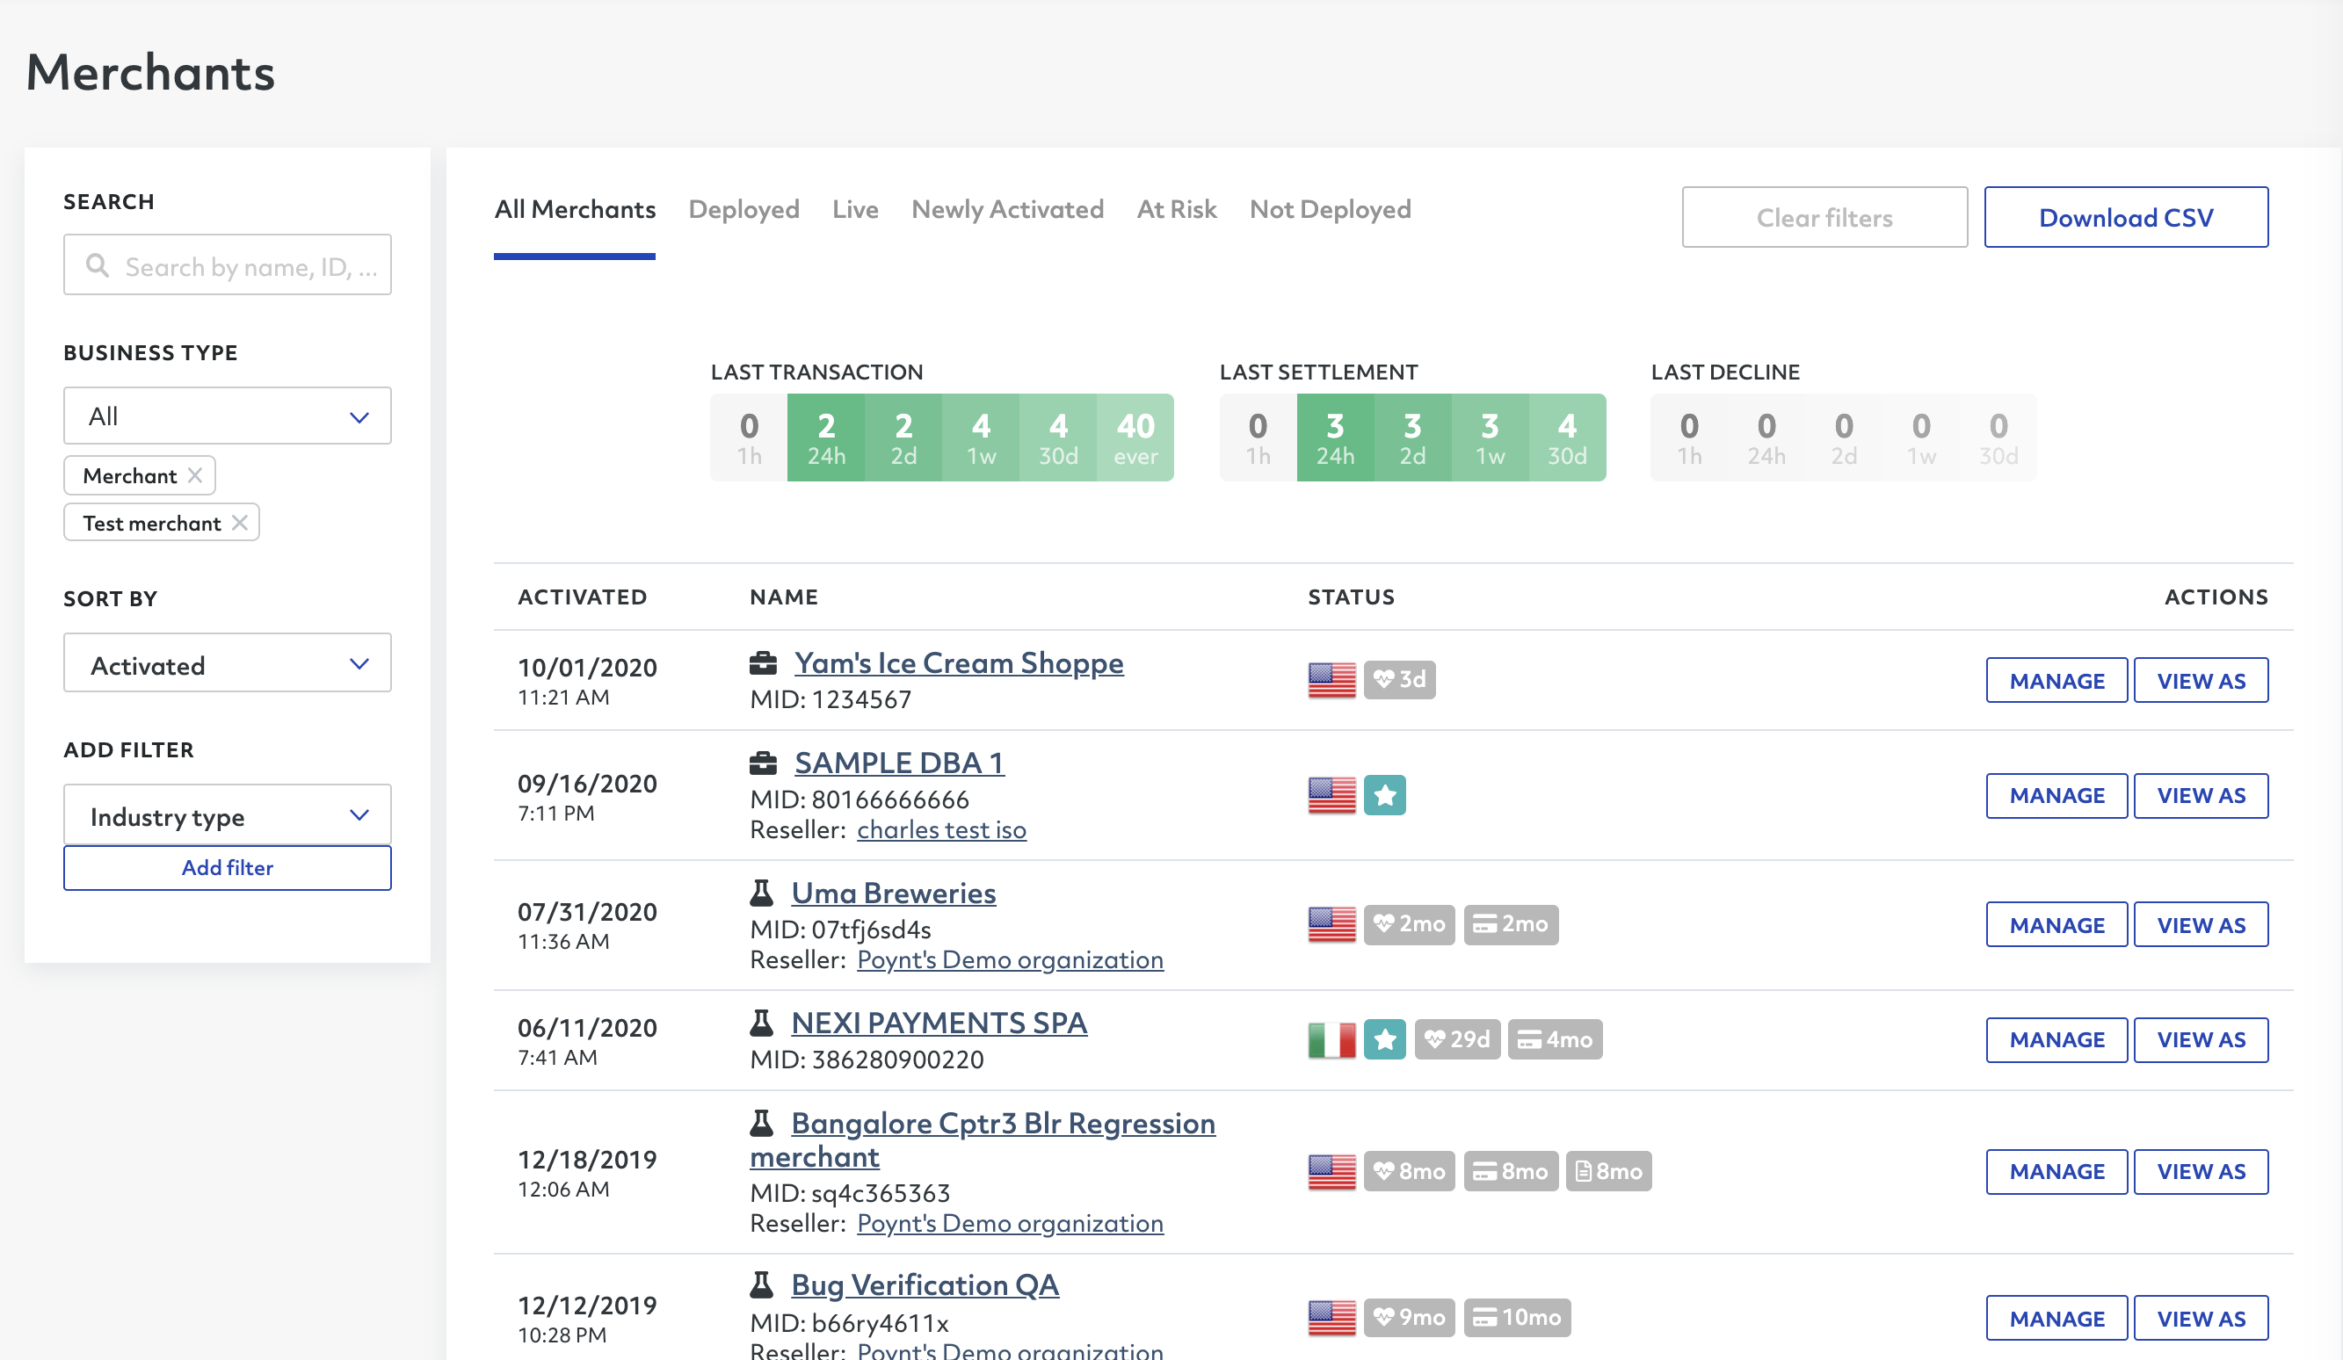Switch to the All Merchants tab

pyautogui.click(x=575, y=209)
